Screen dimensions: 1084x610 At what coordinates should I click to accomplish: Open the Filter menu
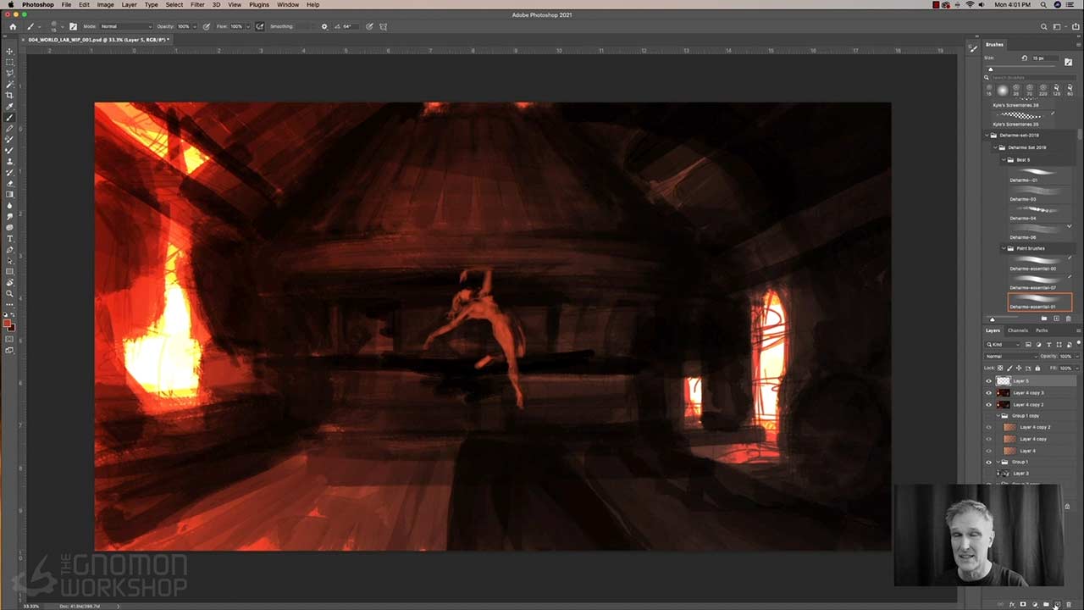coord(197,5)
